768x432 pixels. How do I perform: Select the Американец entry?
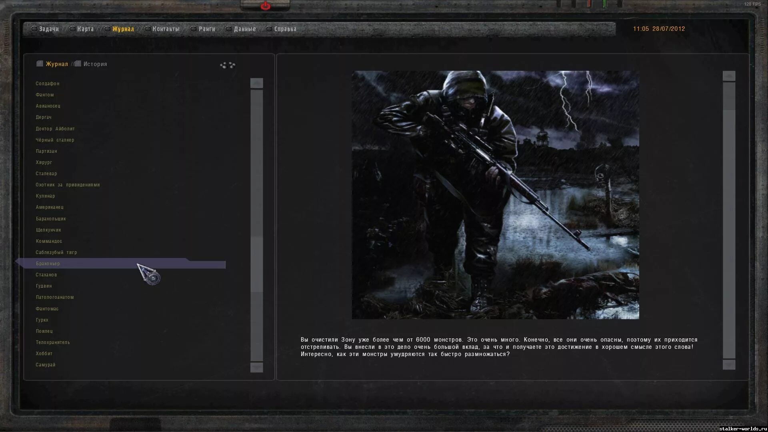coord(50,207)
